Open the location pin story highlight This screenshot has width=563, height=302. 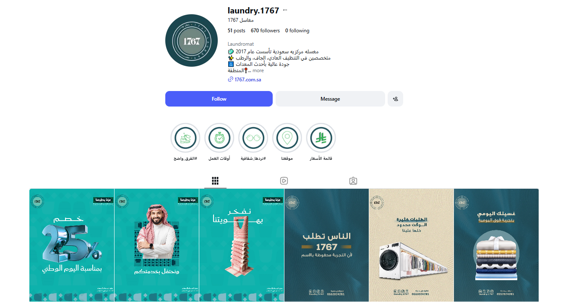tap(287, 138)
